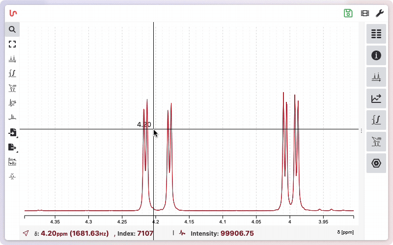Select the phase correction tool
Image resolution: width=393 pixels, height=245 pixels.
coord(12,103)
